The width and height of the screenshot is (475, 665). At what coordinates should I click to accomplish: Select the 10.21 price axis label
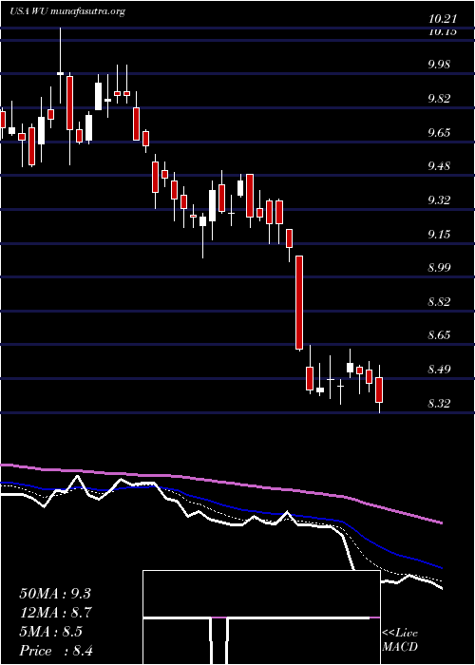pyautogui.click(x=443, y=19)
